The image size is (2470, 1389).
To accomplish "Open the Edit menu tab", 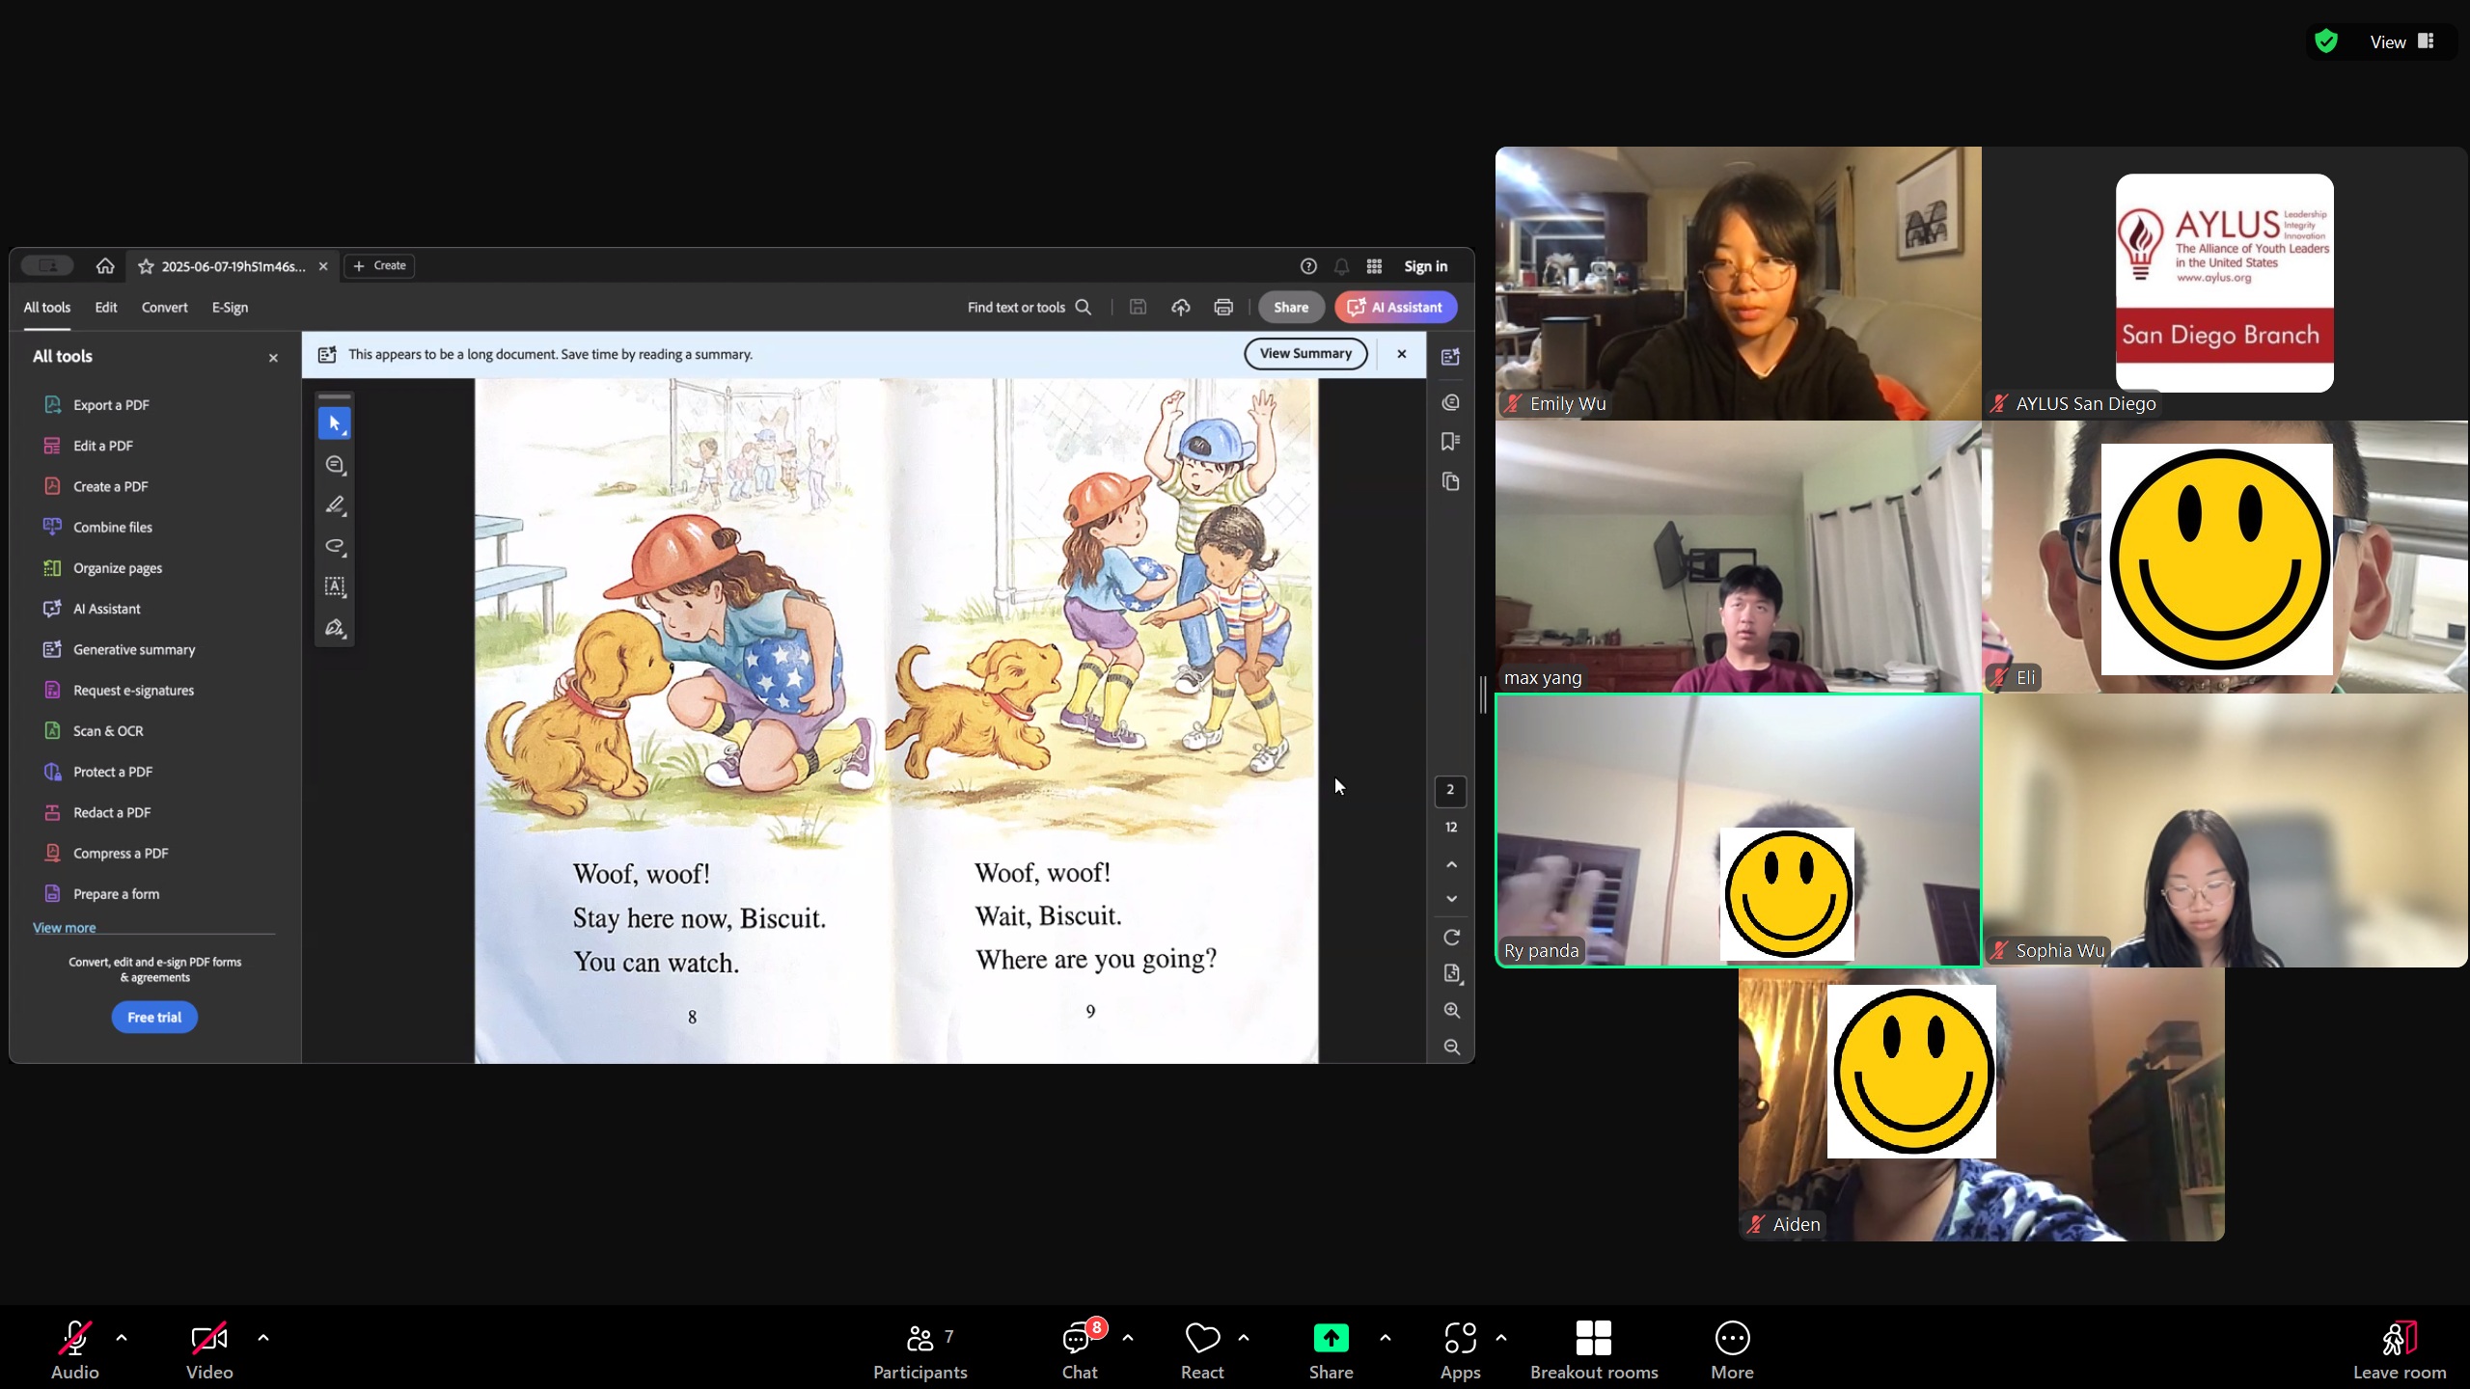I will point(106,307).
